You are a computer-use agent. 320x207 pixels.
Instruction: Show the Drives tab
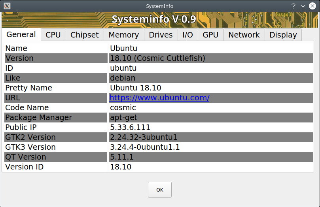161,35
